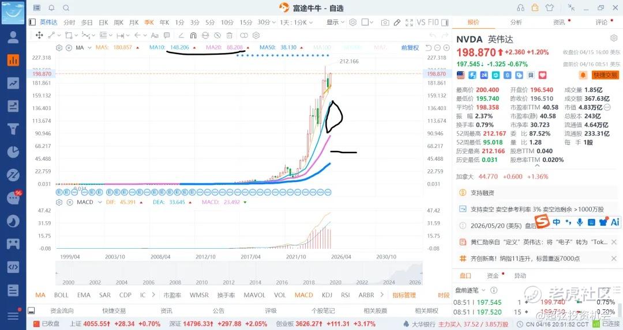This screenshot has height=330, width=623.
Task: Open the 评论 tab in right panel
Action: click(602, 22)
